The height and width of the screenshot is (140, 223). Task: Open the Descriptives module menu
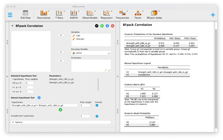click(44, 15)
